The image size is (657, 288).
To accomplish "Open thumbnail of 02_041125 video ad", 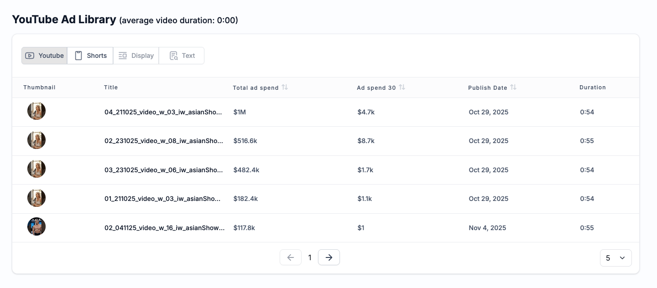I will pyautogui.click(x=36, y=227).
